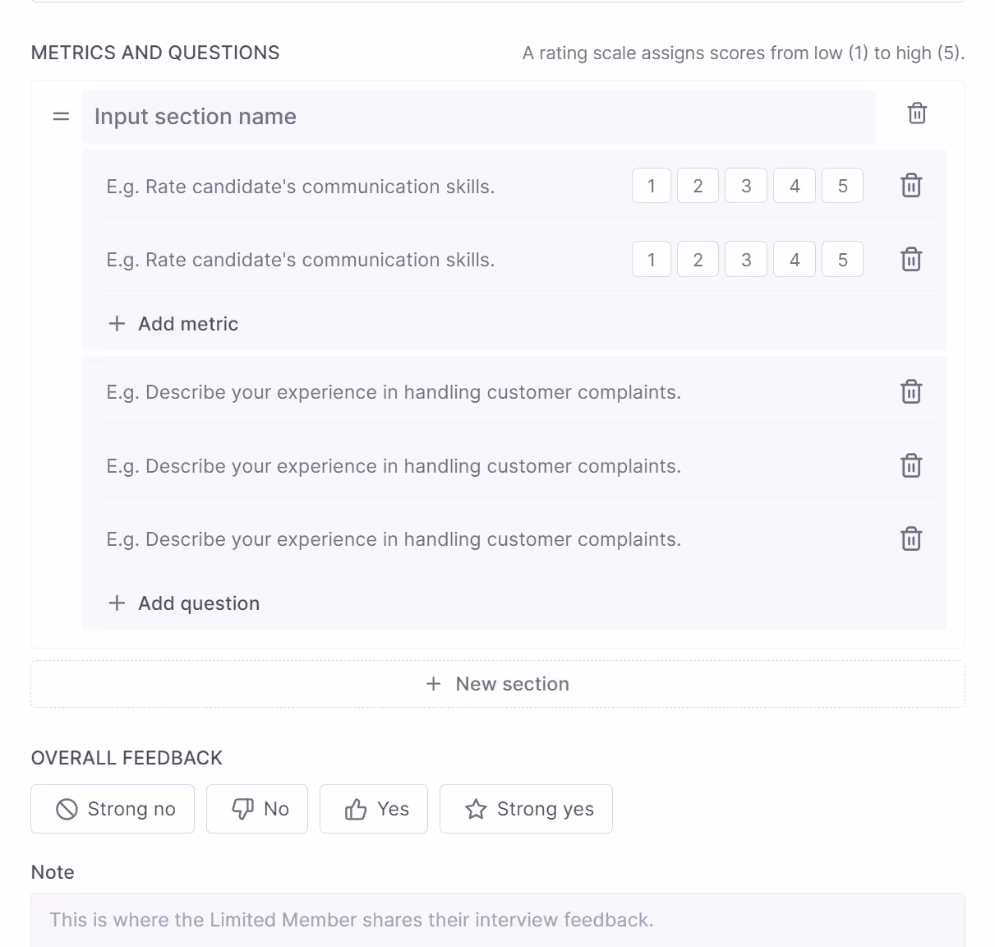995x947 pixels.
Task: Remove the third customer complaints question
Action: (x=911, y=539)
